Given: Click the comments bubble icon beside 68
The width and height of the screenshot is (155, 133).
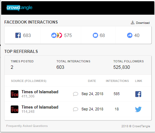Looking at the screenshot, I should 95,35.
